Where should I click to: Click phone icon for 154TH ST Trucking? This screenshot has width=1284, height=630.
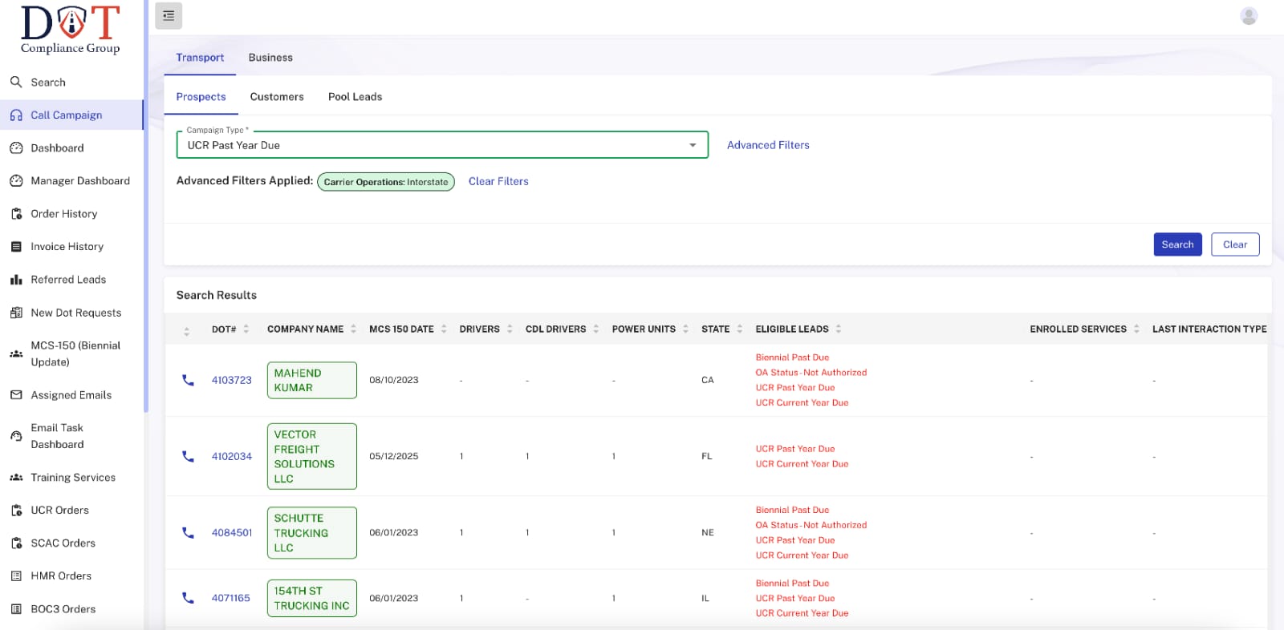coord(188,598)
